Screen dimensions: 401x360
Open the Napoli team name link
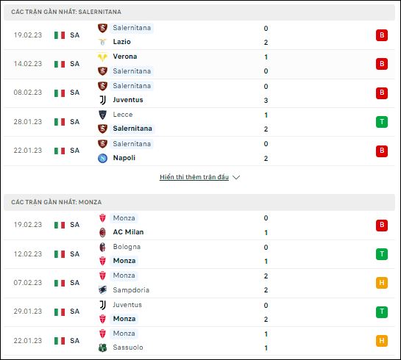coord(124,158)
